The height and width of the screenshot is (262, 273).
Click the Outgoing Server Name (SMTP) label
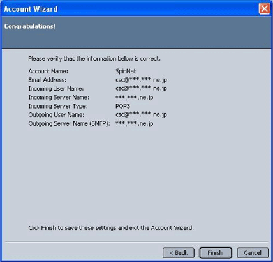(x=70, y=124)
